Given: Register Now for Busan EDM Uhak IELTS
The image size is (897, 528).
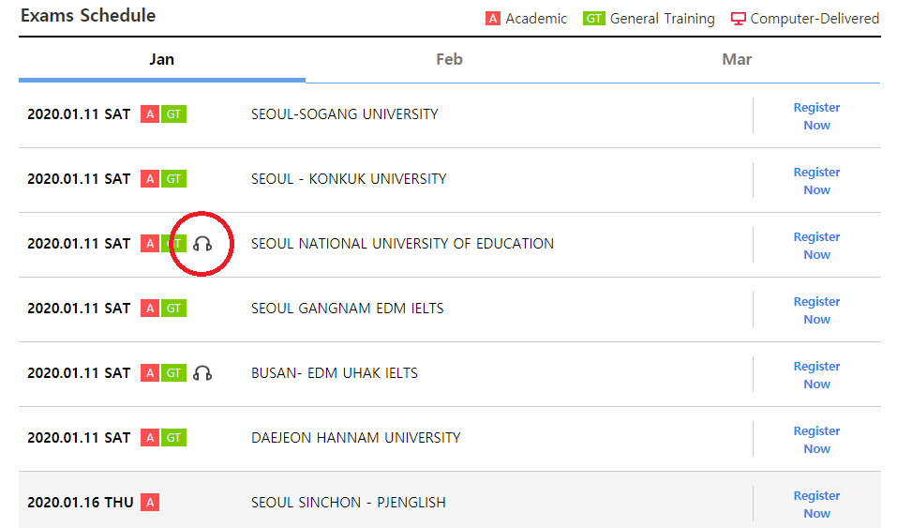Looking at the screenshot, I should point(816,375).
